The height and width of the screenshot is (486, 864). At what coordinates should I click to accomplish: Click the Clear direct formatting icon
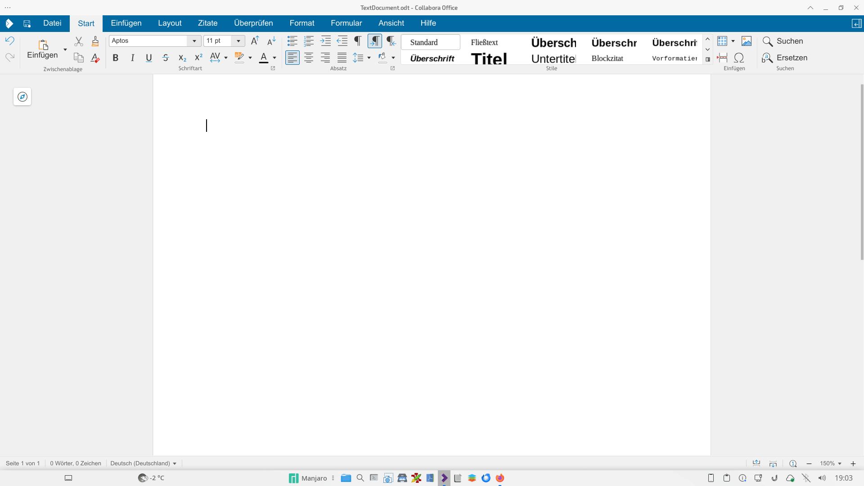tap(95, 58)
